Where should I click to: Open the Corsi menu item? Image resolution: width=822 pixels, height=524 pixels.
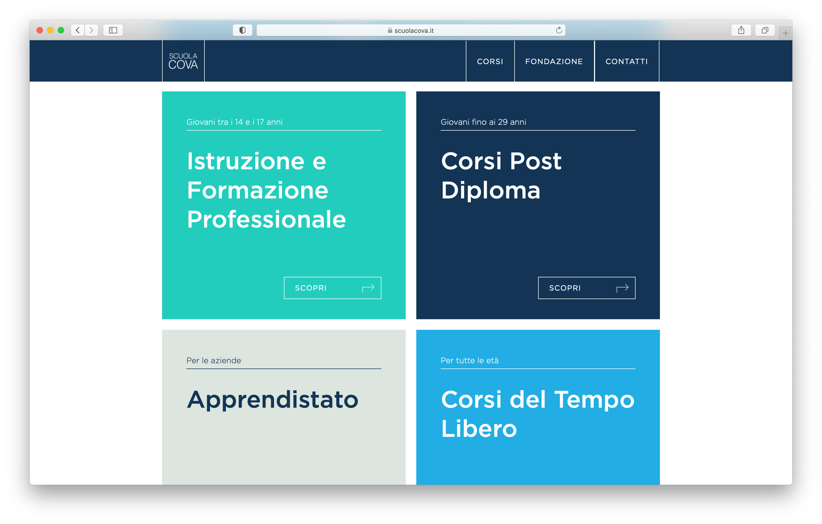[x=490, y=61]
